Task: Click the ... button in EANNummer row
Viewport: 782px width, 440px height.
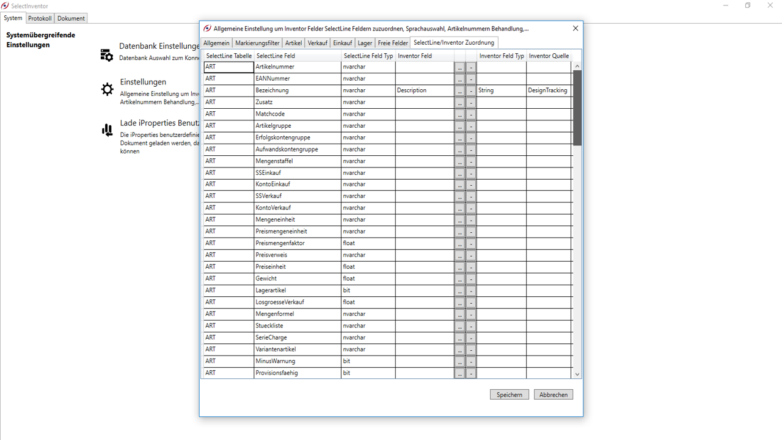Action: pos(460,79)
